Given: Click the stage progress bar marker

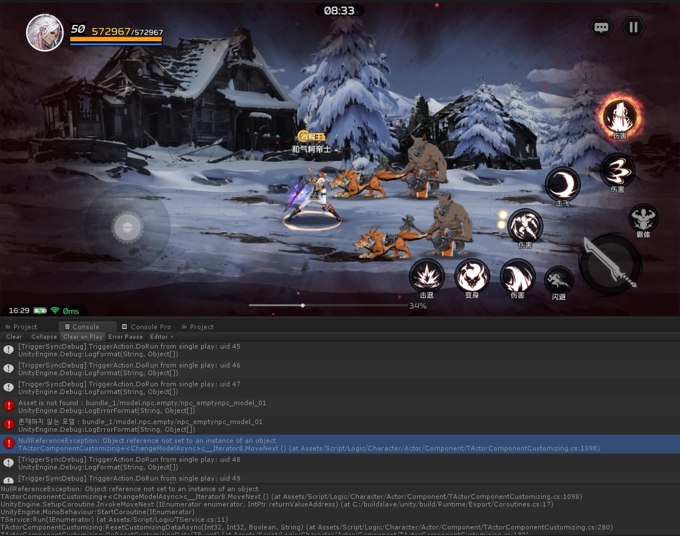Looking at the screenshot, I should (303, 305).
